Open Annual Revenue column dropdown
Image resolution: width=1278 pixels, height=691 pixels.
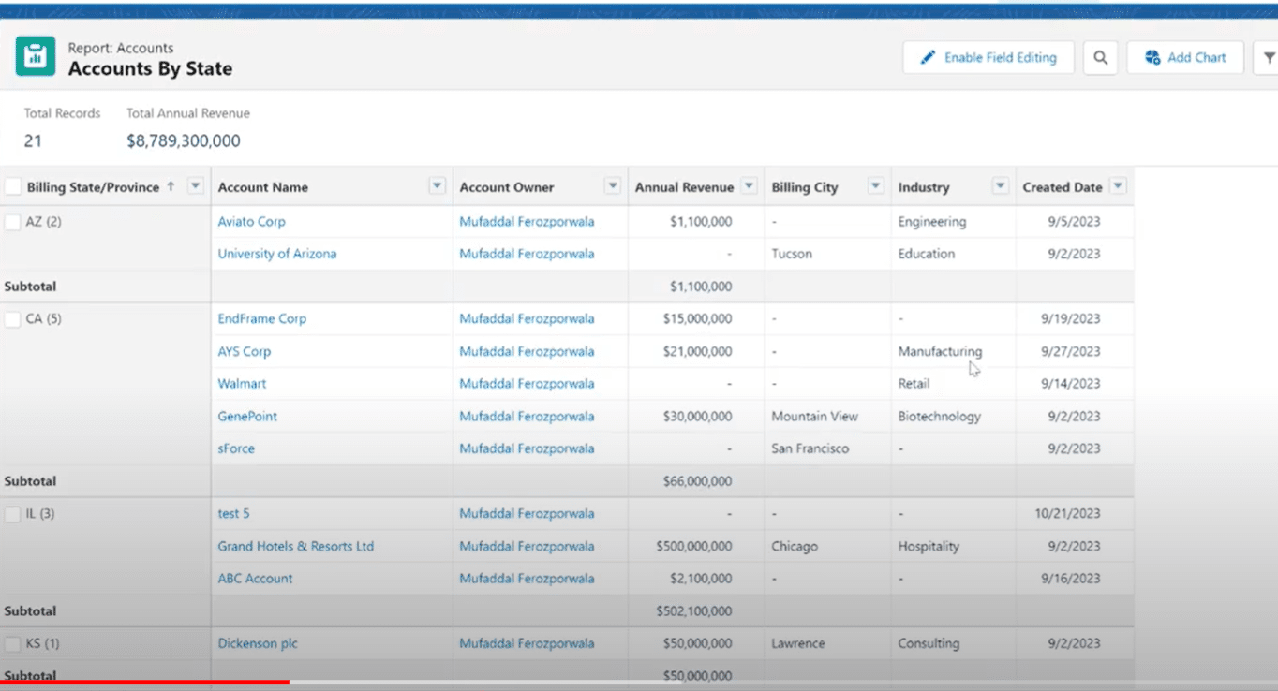749,186
